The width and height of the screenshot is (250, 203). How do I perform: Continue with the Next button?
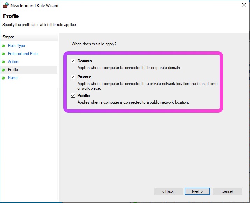coord(197,191)
